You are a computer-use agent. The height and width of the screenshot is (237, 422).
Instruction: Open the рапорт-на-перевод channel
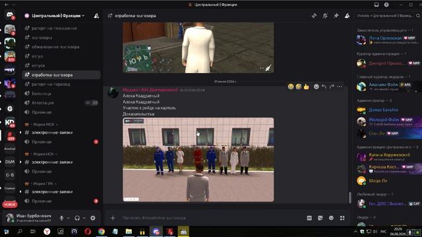tap(61, 84)
